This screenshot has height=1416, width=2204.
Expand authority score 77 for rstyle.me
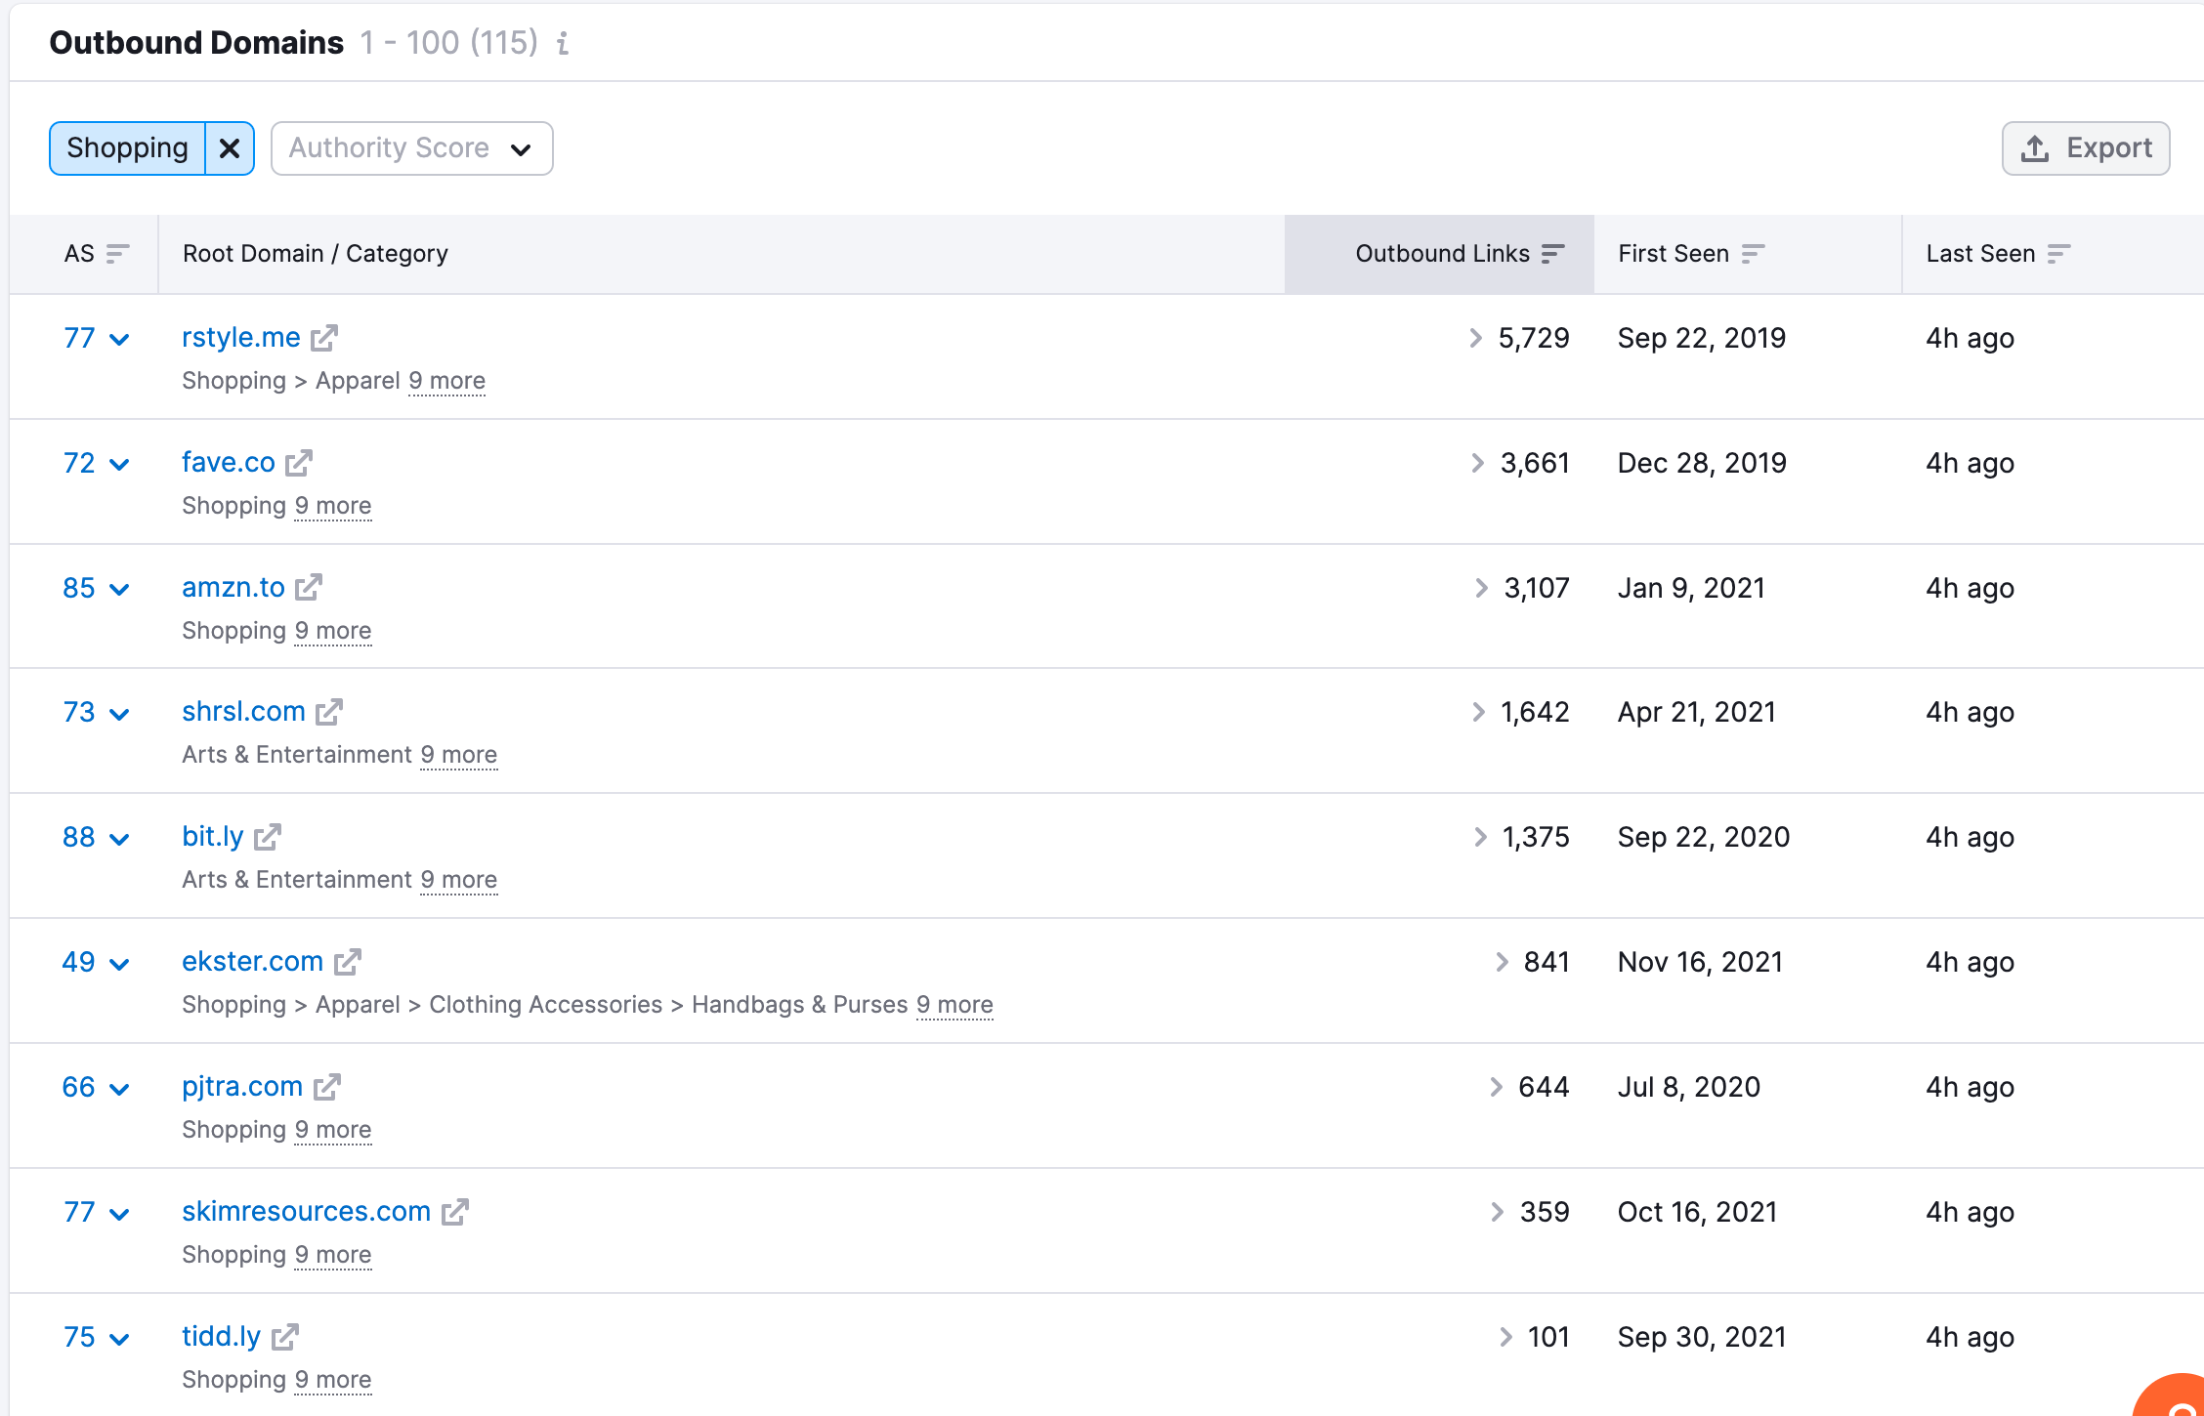pyautogui.click(x=97, y=338)
